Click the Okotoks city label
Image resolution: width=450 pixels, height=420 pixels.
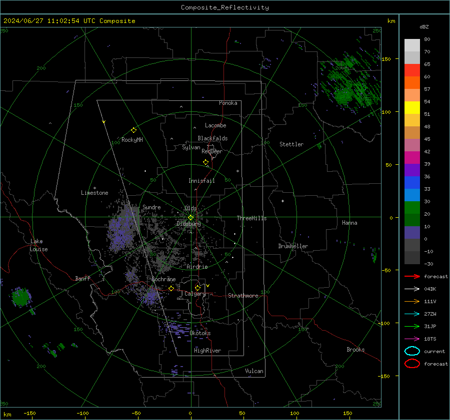[x=200, y=333]
